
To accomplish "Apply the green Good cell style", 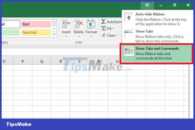I will pos(11,32).
